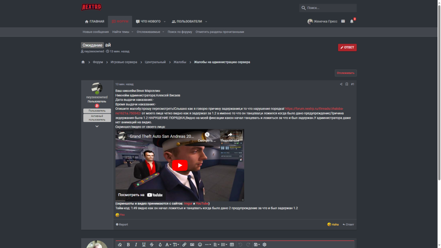Open neyzeexowned avatar in post sidebar
Viewport: 441px width, 248px height.
click(97, 88)
